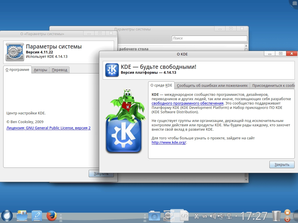Click the 'KDE — будьте свободными!' heading
298x223 pixels.
pyautogui.click(x=159, y=67)
